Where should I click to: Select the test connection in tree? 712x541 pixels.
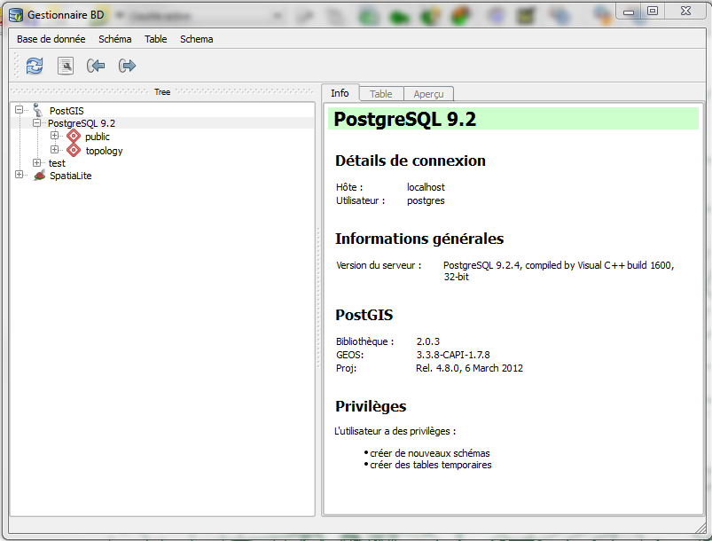[x=58, y=163]
